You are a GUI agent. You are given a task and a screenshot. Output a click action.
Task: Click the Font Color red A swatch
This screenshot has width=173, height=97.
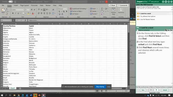click(x=33, y=13)
